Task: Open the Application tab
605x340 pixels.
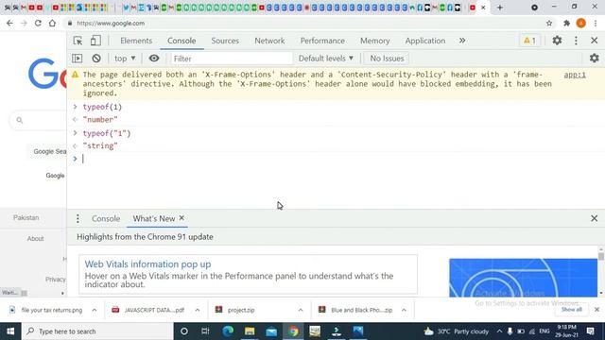Action: (x=424, y=41)
